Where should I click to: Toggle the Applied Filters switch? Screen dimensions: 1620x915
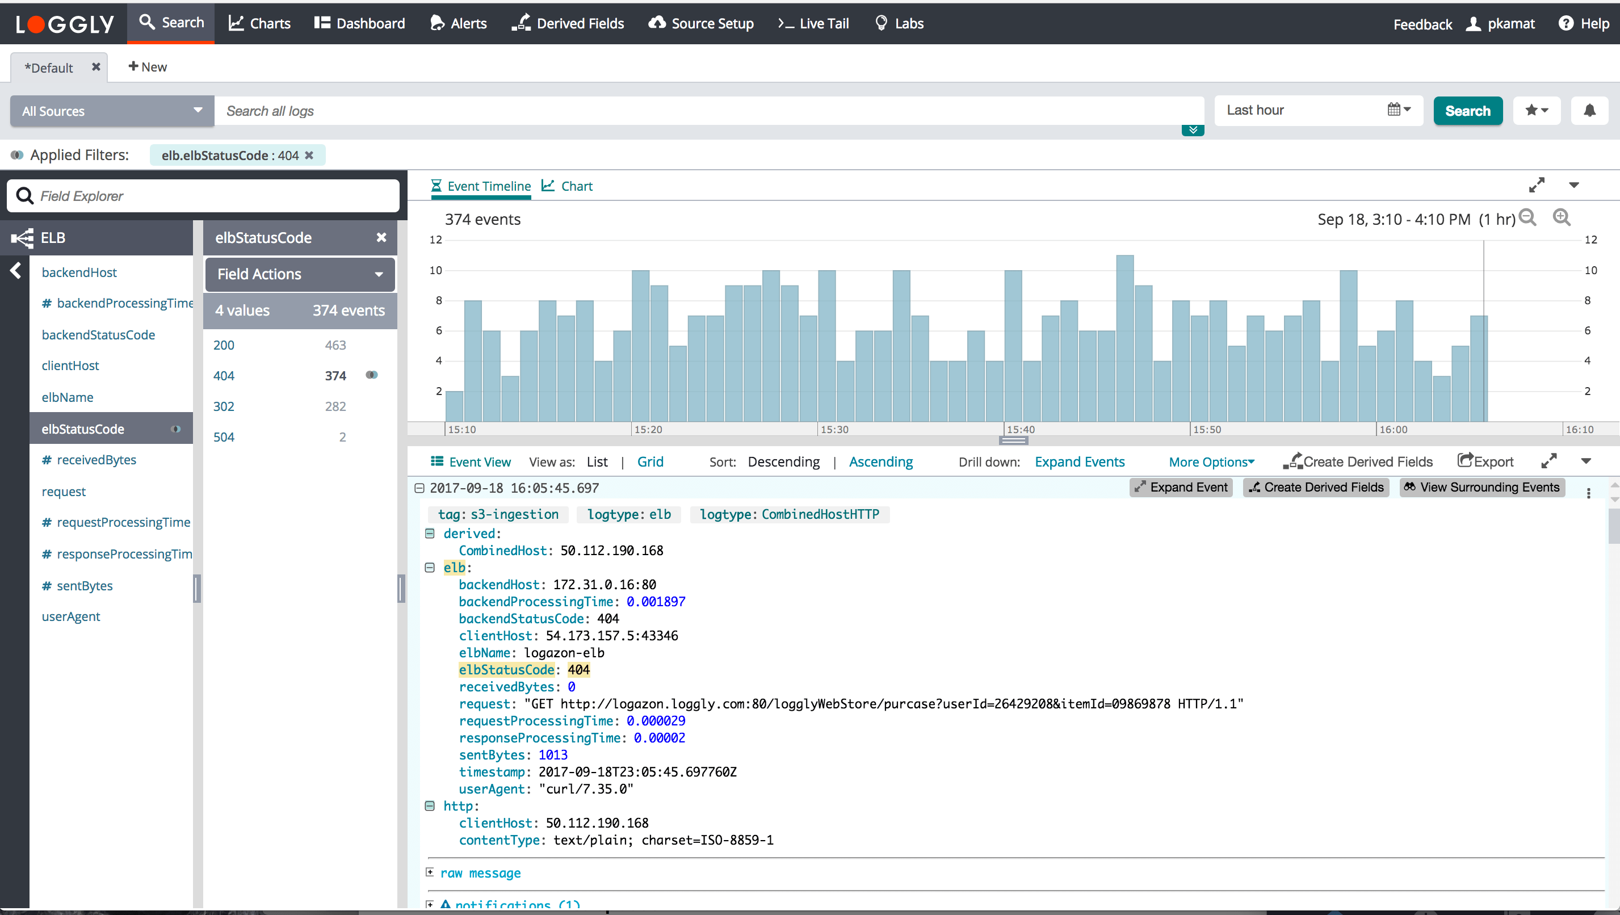pos(17,156)
